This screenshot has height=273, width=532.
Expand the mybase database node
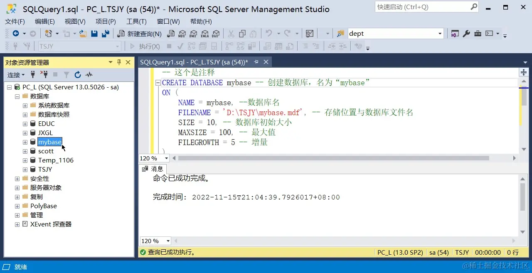point(25,142)
